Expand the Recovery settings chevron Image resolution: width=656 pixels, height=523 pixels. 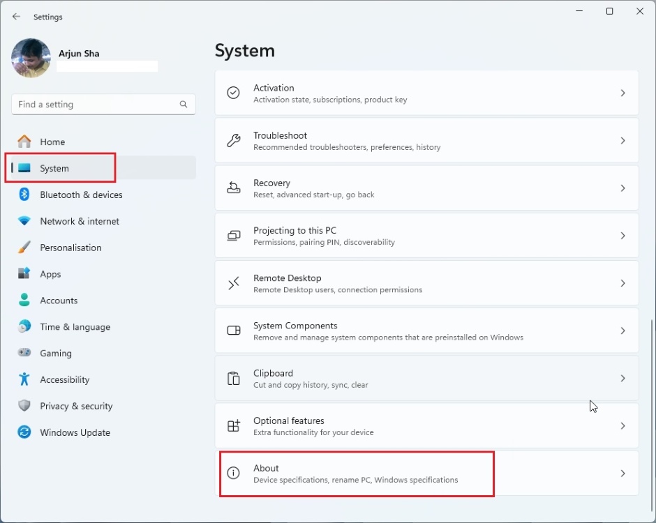[x=623, y=188]
